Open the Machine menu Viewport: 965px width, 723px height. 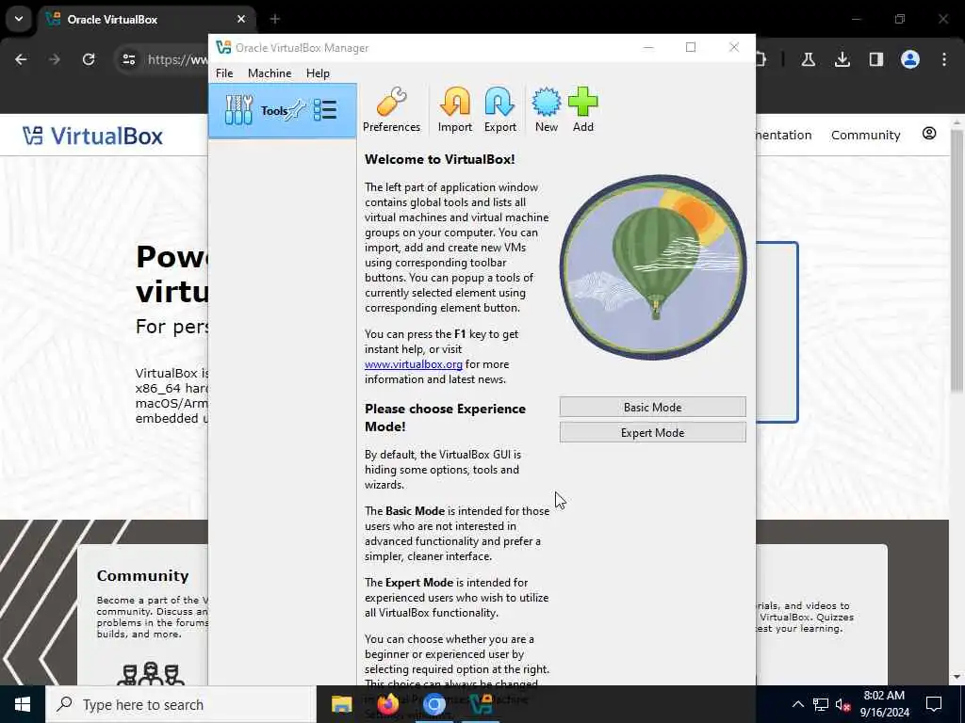270,73
